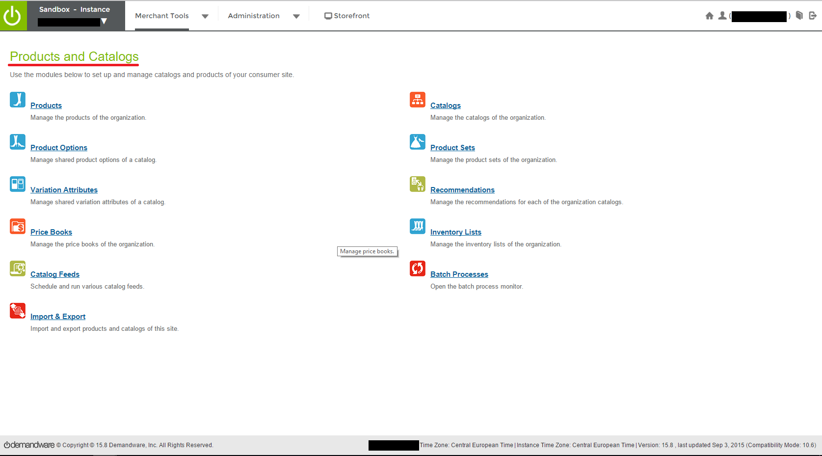Click 'Manage the inventory lists of the organization.' text
This screenshot has width=822, height=456.
click(496, 244)
